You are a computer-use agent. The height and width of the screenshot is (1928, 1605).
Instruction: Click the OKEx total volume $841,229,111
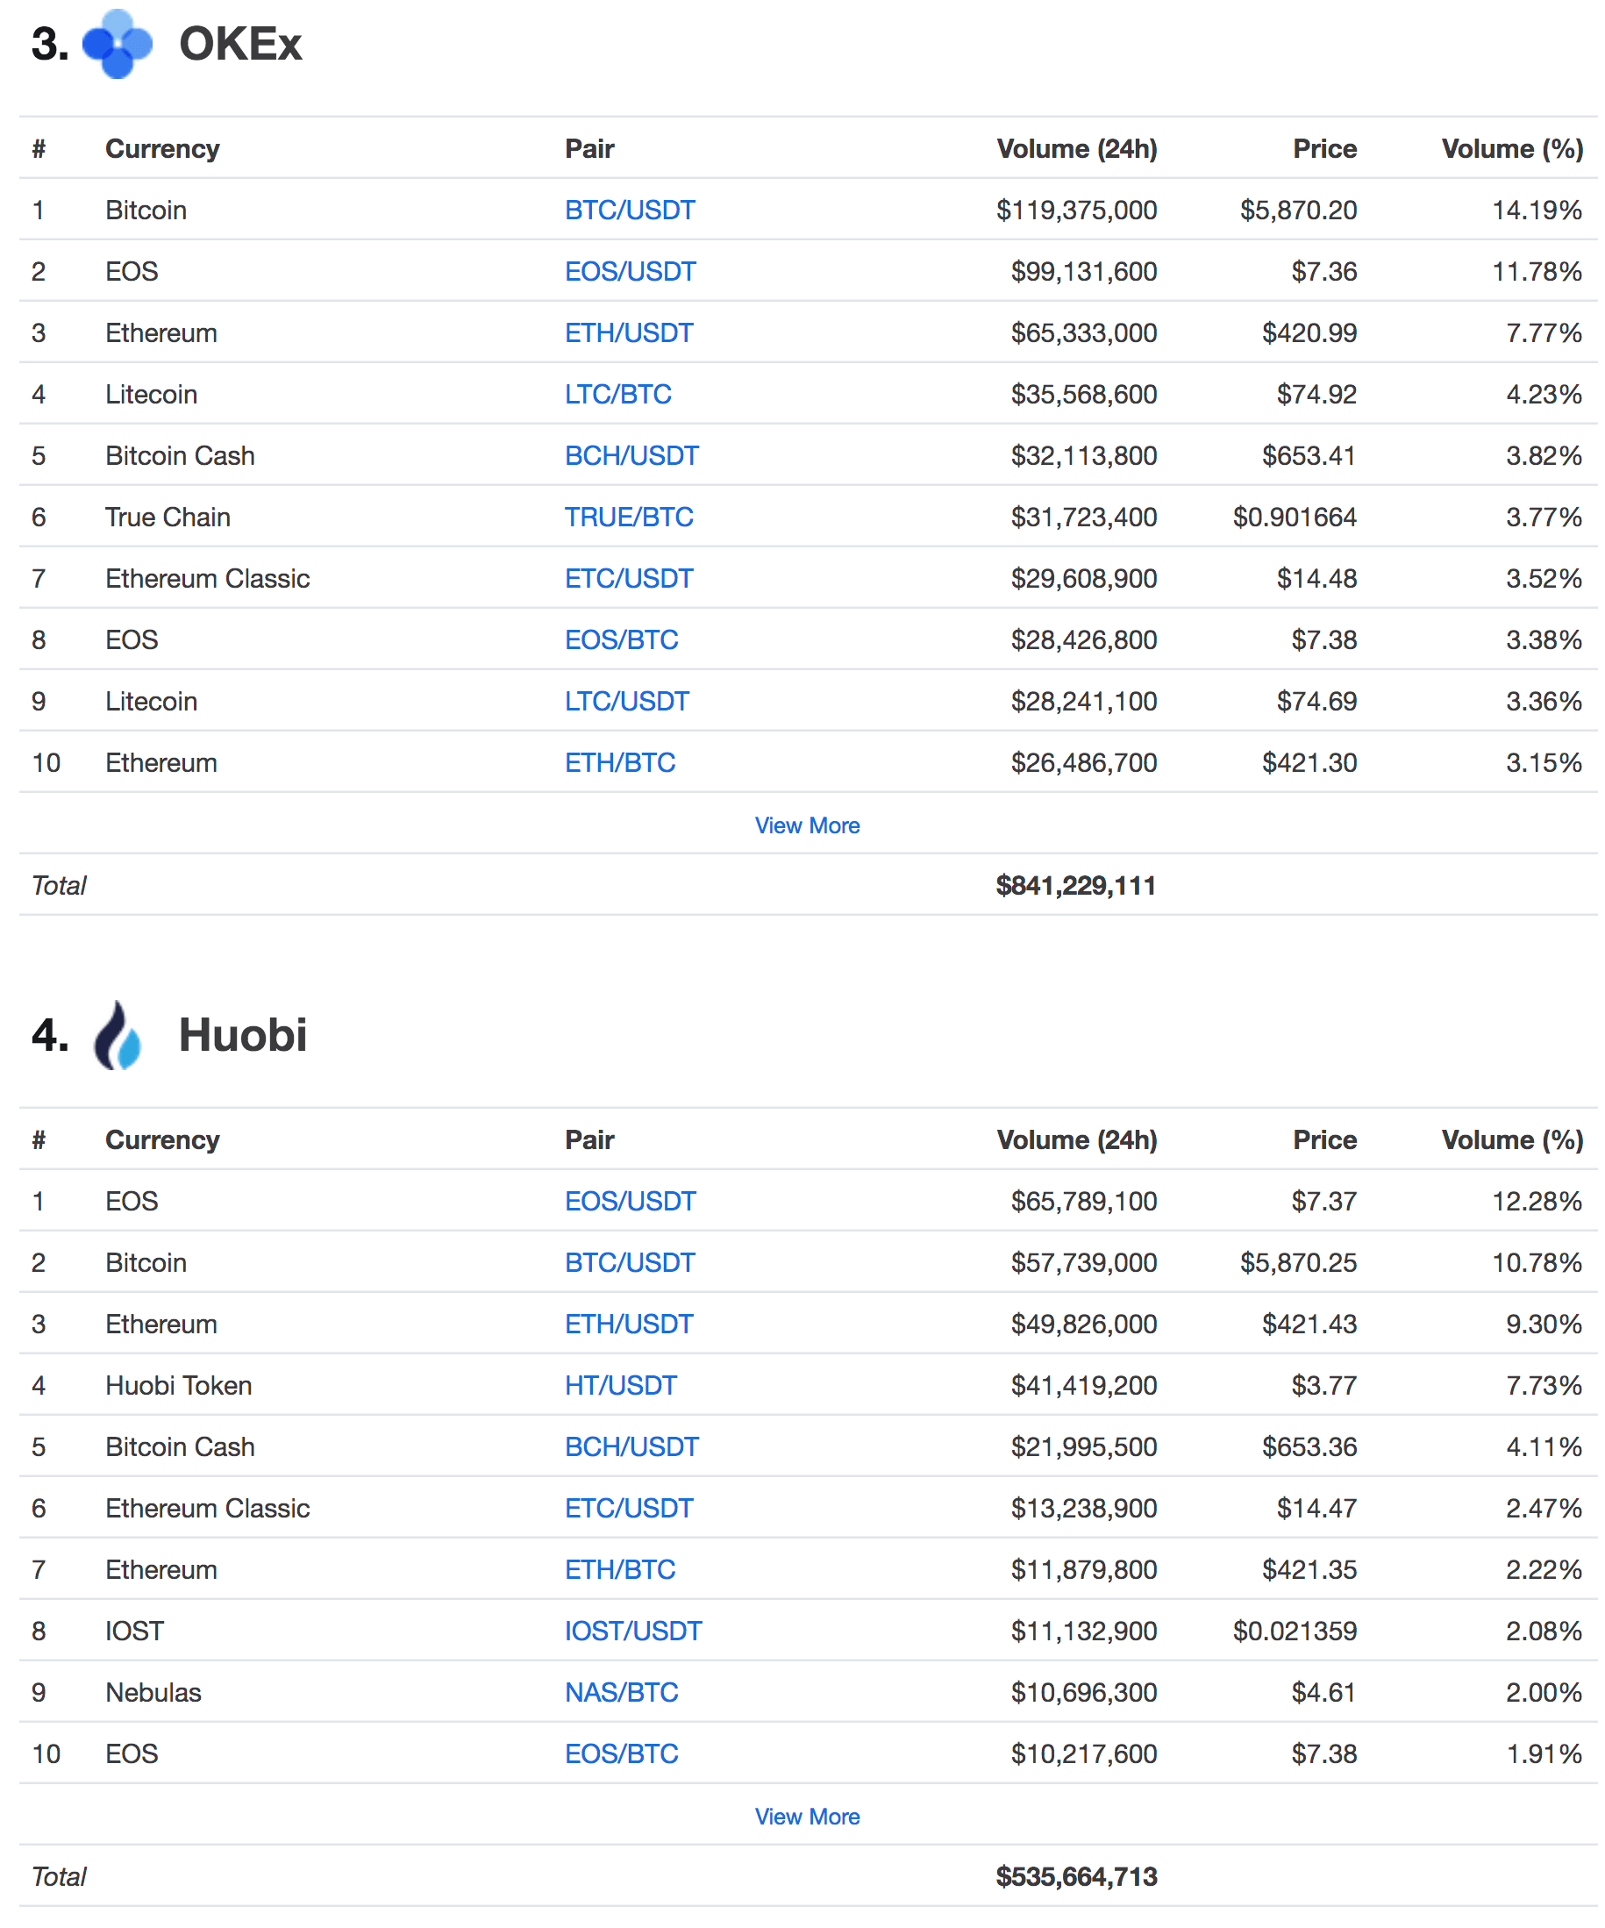[x=1075, y=886]
